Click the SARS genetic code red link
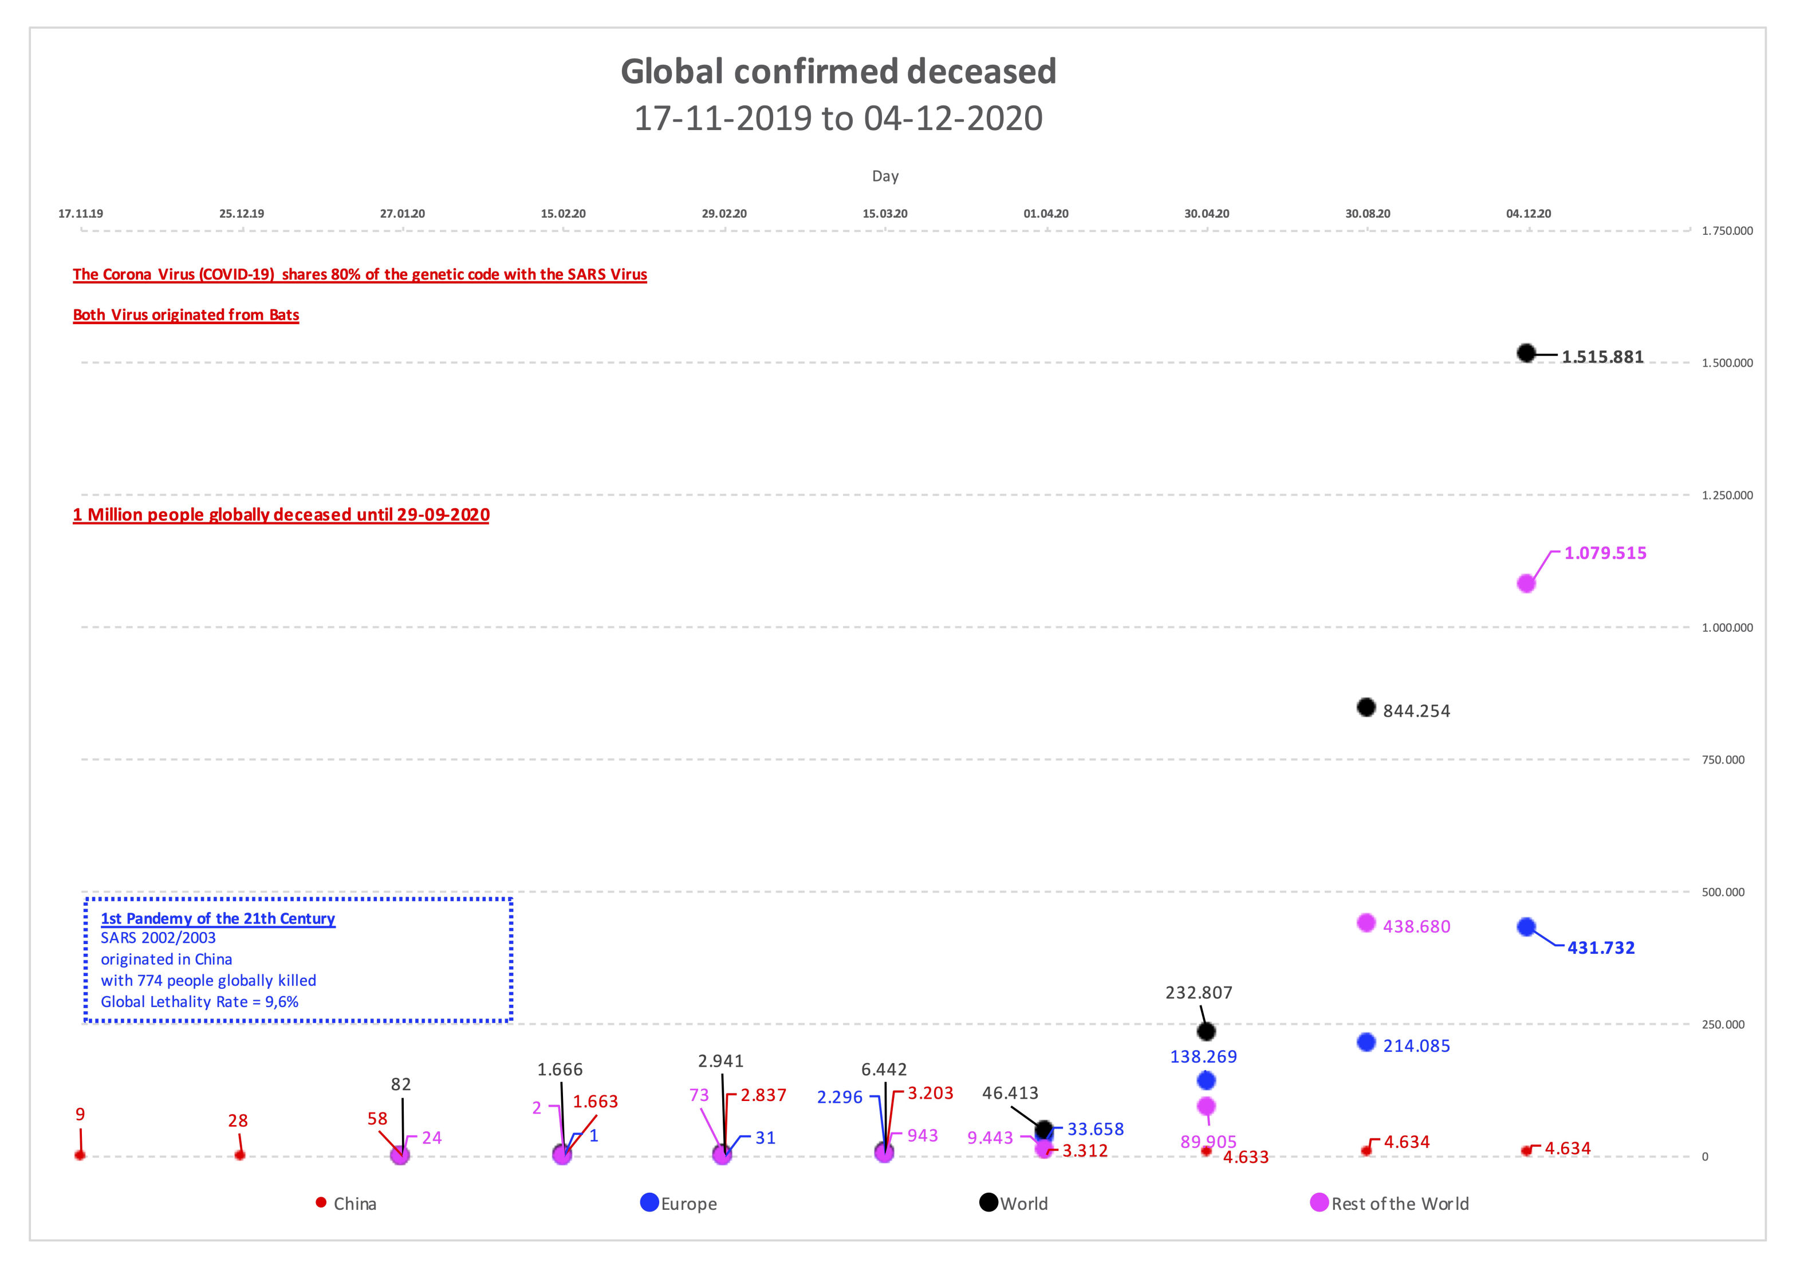The height and width of the screenshot is (1270, 1796). coord(360,274)
